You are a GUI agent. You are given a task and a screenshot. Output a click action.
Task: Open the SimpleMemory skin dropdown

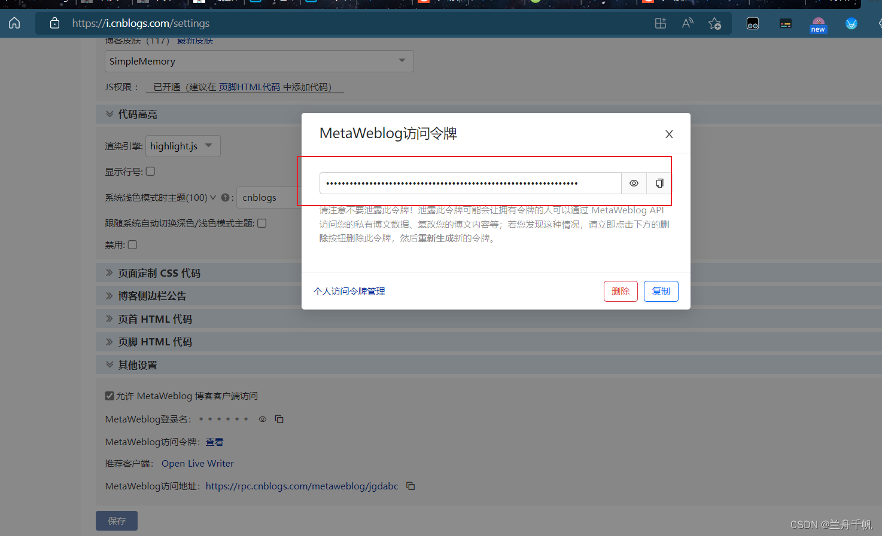(259, 61)
